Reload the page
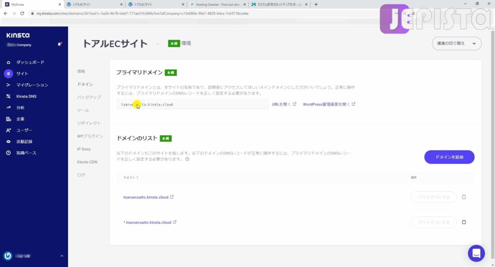495x267 pixels. click(x=22, y=13)
